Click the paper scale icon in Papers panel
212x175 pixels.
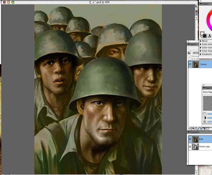(205, 114)
